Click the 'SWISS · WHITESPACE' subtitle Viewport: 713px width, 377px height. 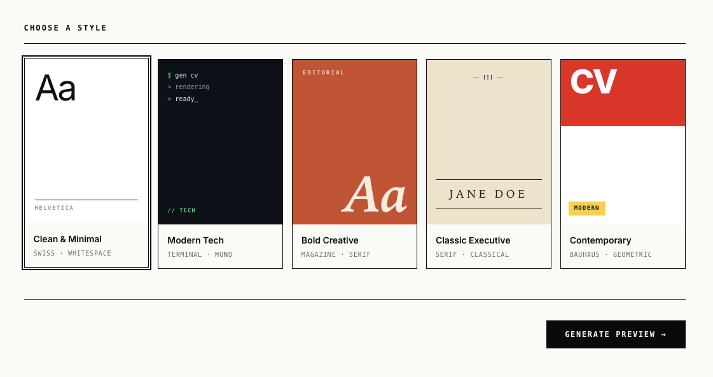[73, 253]
